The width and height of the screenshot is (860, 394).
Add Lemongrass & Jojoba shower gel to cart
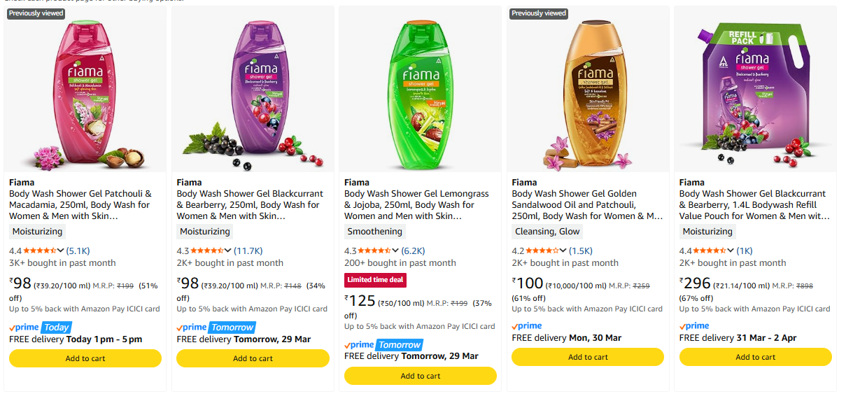[x=421, y=376]
